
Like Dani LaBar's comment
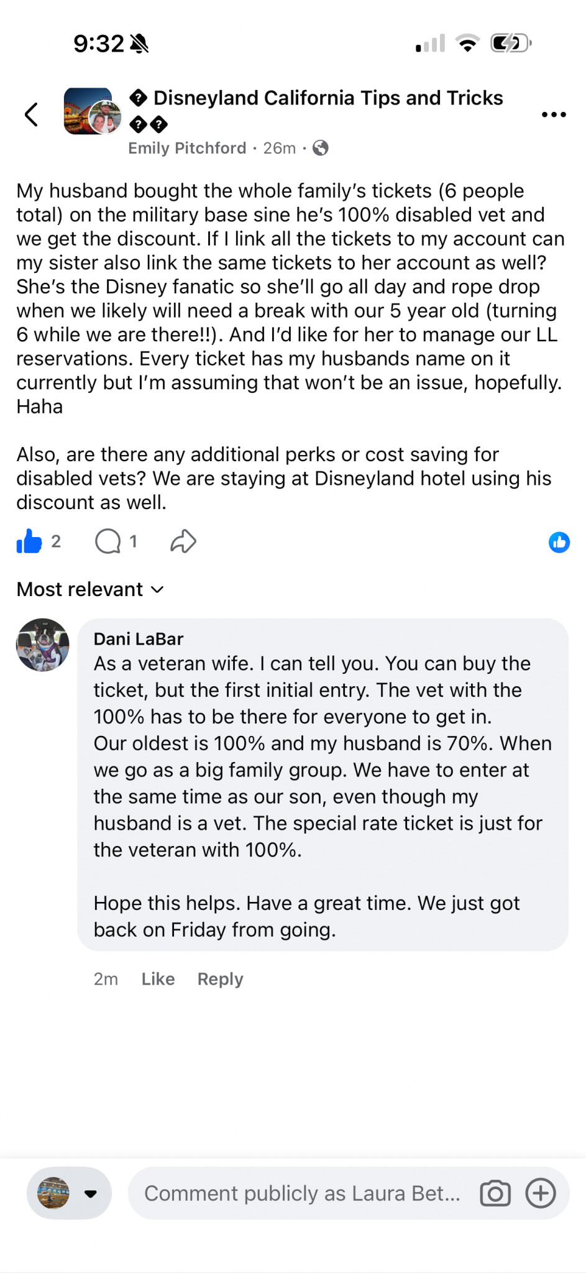tap(158, 979)
